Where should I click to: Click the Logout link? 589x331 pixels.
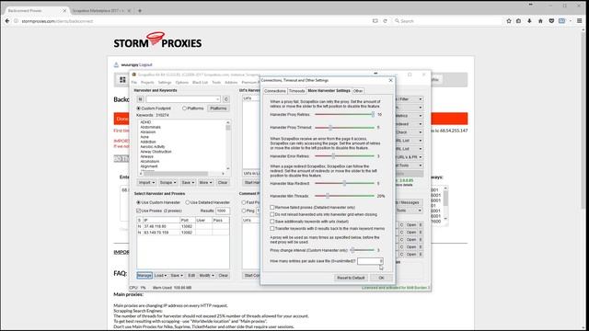click(145, 65)
